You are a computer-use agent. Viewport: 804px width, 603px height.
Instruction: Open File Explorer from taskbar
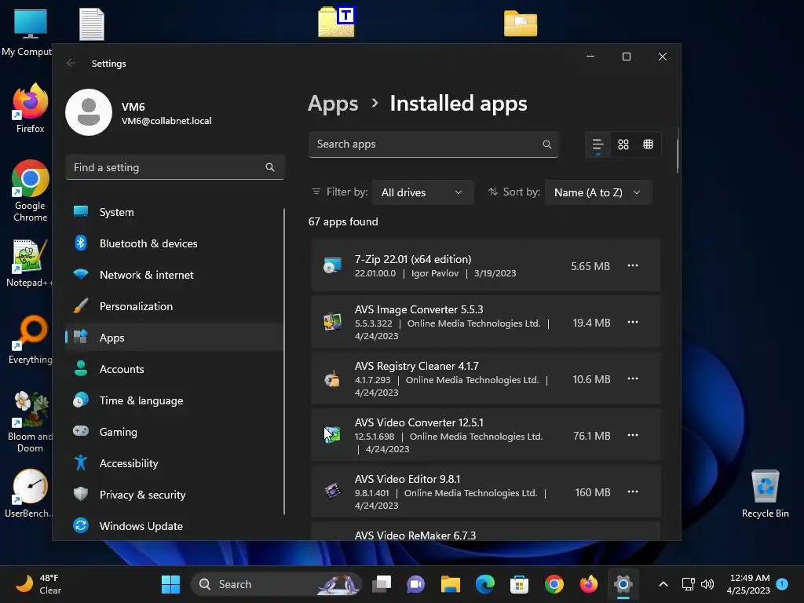[450, 584]
